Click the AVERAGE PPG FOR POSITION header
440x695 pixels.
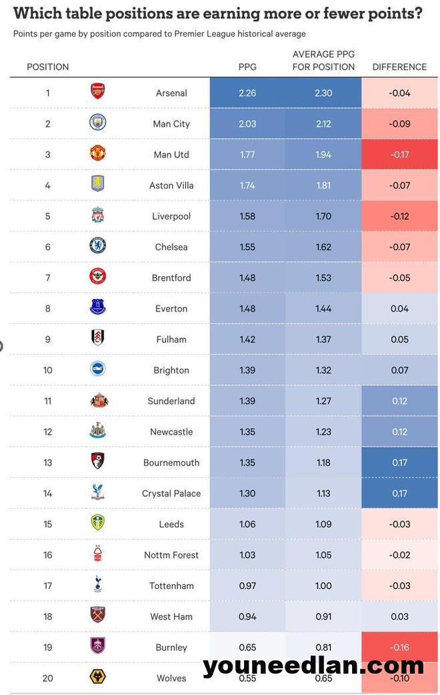323,61
